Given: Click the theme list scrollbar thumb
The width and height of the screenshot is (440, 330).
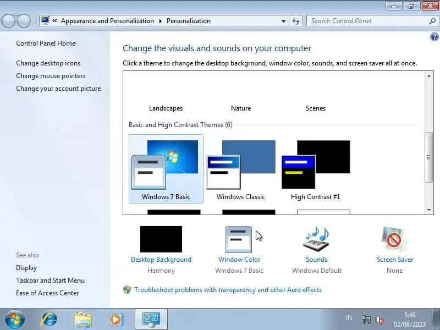Looking at the screenshot, I should pos(428,157).
